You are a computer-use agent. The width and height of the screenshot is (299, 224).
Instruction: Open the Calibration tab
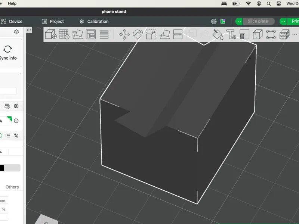[94, 21]
